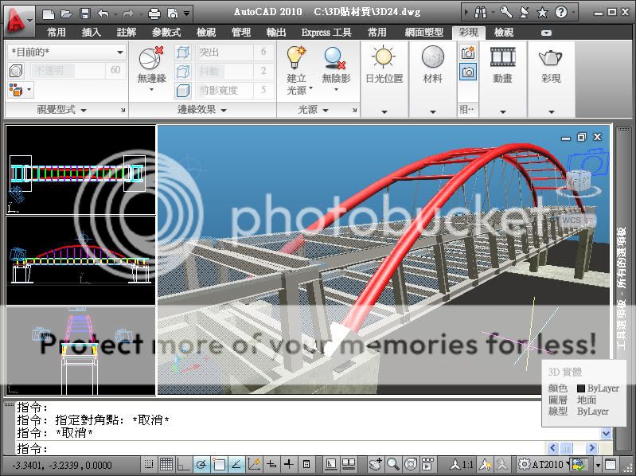Switch to the 參數式 ribbon tab
Viewport: 636px width, 476px height.
[x=166, y=33]
